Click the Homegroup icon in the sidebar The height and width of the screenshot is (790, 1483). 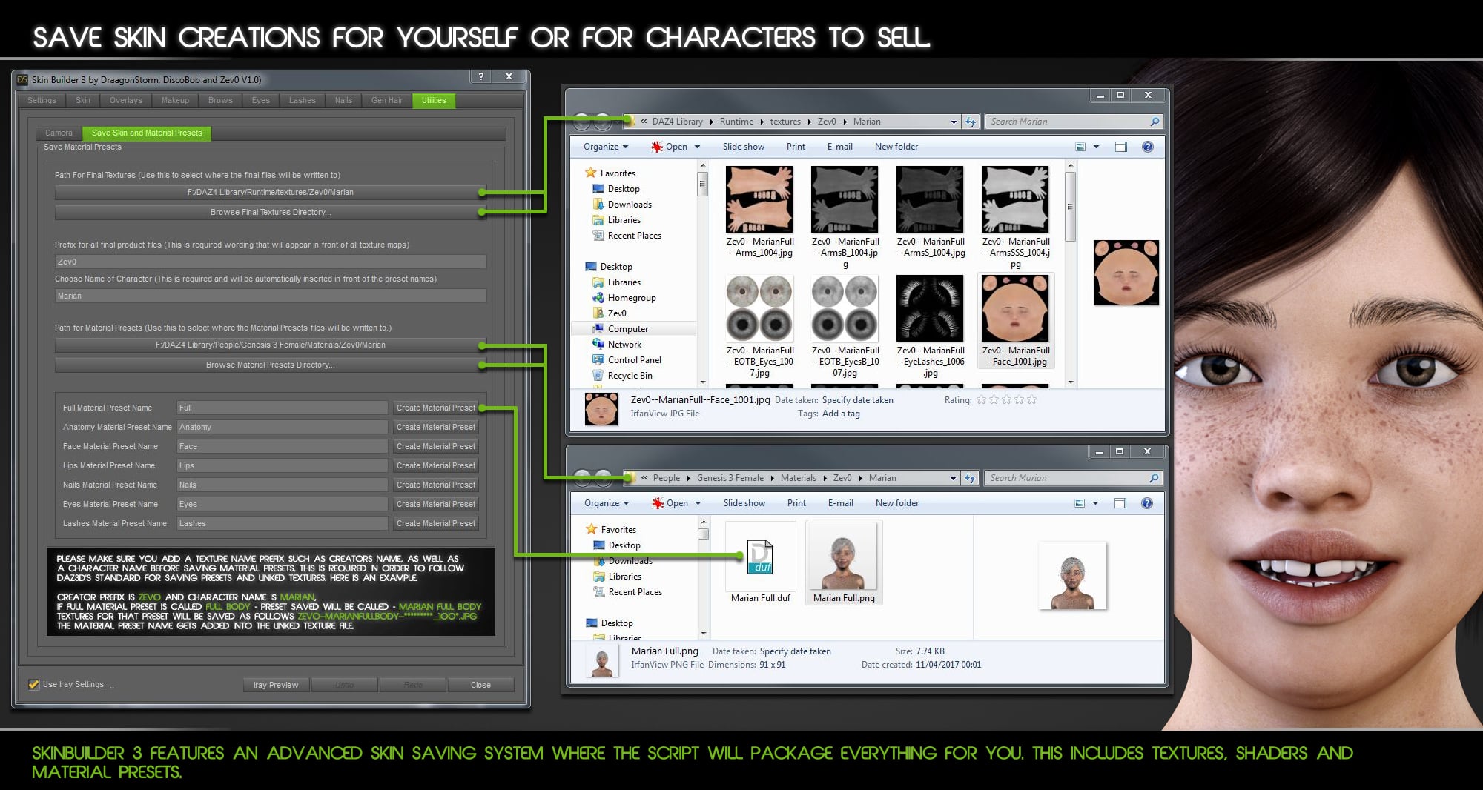[x=598, y=297]
